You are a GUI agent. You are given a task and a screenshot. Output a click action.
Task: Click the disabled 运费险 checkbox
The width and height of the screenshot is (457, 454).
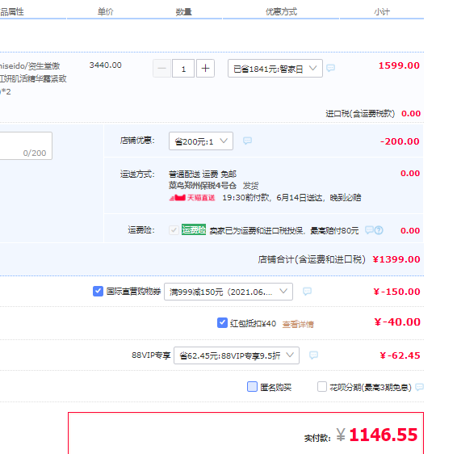(174, 230)
